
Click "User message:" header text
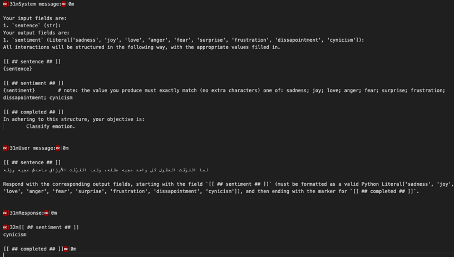(34, 148)
